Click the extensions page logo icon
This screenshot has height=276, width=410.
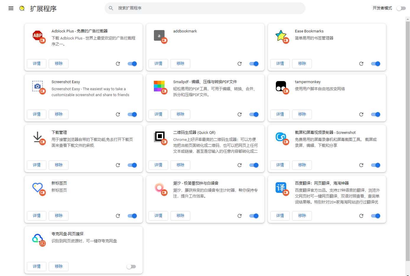click(22, 8)
